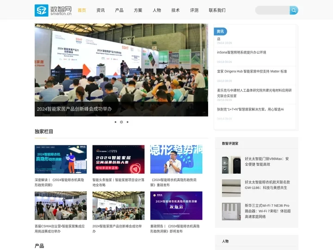Open 智能头条独家 智能家居项目设计落地全攻略 link
This screenshot has width=333, height=250.
[x=118, y=182]
